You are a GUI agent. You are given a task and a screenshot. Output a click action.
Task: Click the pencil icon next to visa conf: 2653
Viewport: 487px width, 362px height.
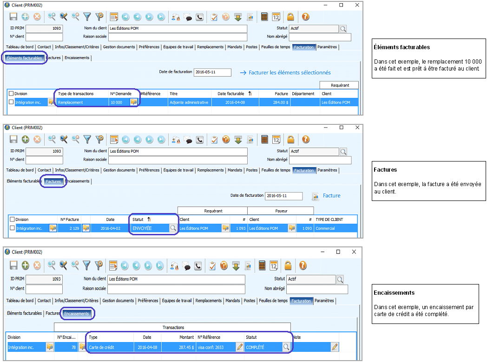[x=240, y=347]
